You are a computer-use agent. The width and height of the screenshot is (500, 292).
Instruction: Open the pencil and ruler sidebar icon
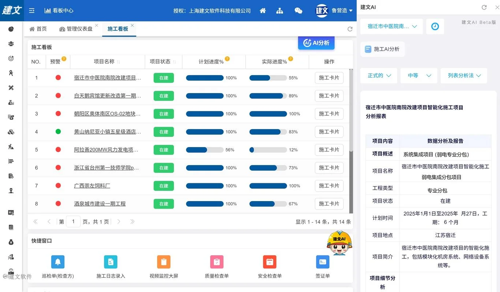(x=11, y=88)
